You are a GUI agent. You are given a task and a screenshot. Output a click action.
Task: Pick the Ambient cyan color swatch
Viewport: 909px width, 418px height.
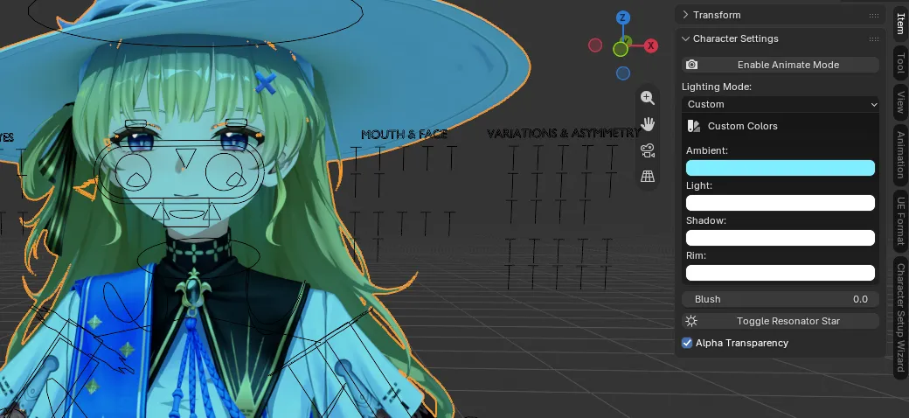(x=781, y=168)
